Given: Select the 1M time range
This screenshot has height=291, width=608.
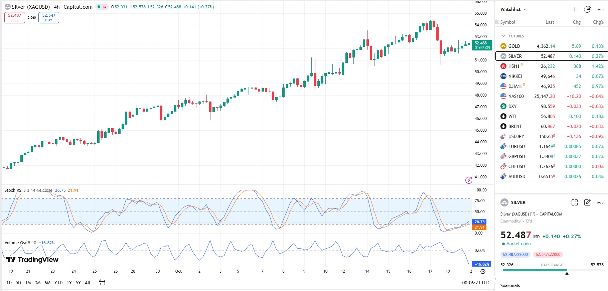Looking at the screenshot, I should pyautogui.click(x=28, y=283).
